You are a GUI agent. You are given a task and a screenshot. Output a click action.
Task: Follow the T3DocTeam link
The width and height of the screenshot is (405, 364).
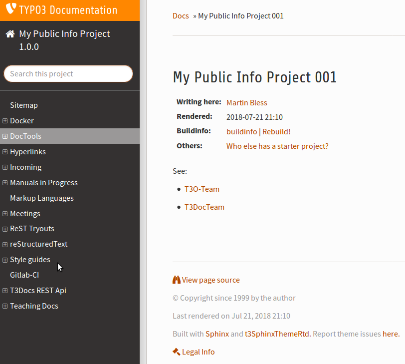coord(204,207)
